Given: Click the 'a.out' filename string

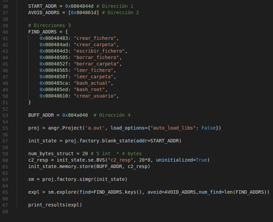Looking at the screenshot, I should pos(95,128).
